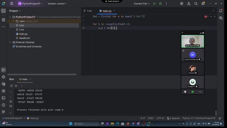Open run toolbar more options

pyautogui.click(x=22, y=86)
